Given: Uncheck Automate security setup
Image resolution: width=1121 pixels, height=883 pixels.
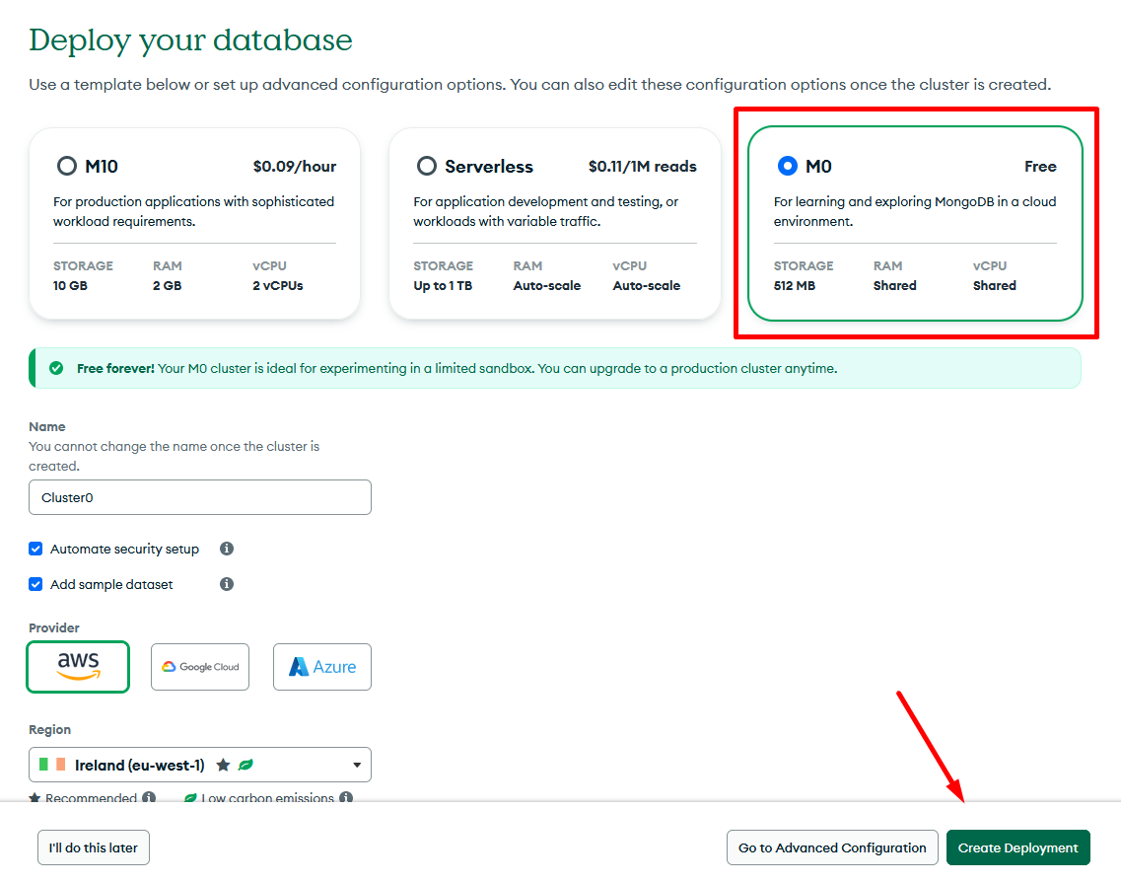Looking at the screenshot, I should coord(35,549).
